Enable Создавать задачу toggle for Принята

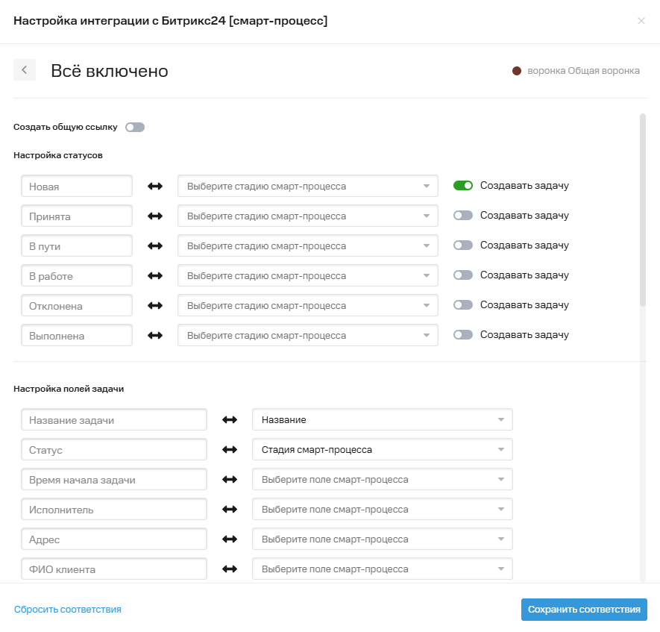[463, 216]
